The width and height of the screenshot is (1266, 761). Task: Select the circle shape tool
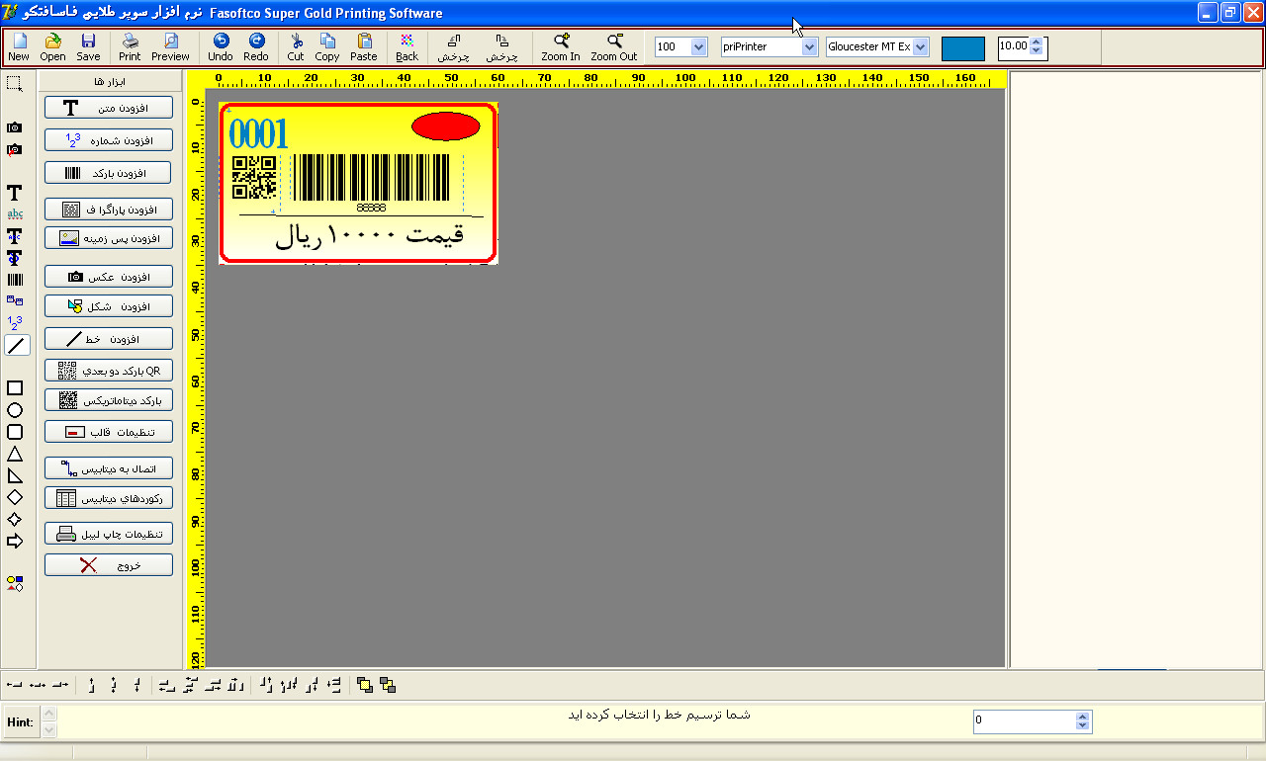point(15,410)
